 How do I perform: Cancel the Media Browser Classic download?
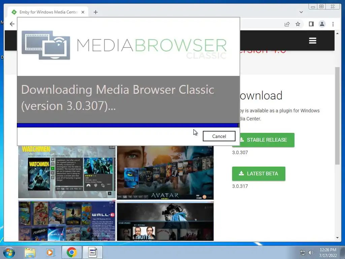pos(219,136)
